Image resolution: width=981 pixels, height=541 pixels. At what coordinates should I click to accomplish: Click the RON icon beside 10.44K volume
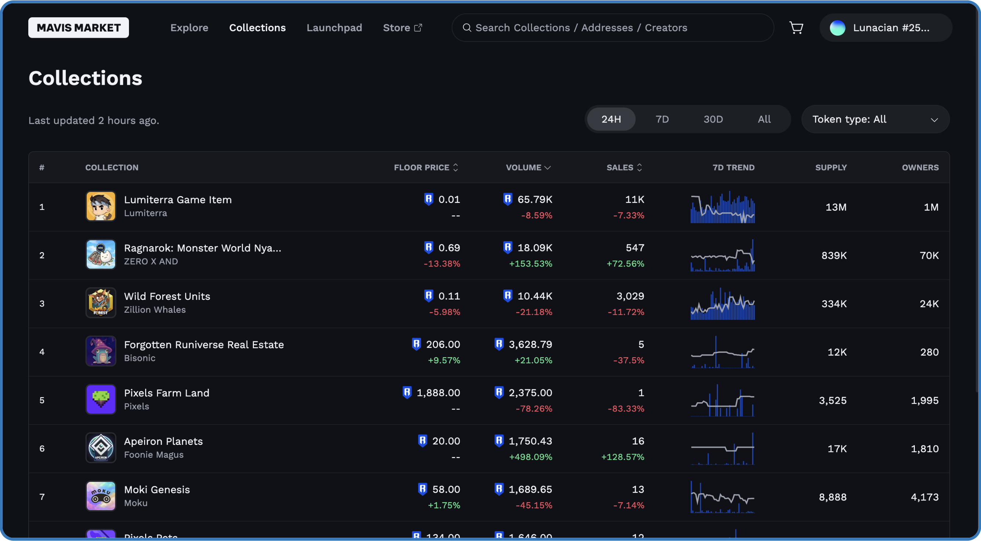[508, 295]
